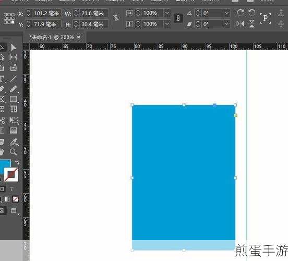Click the X position stepper arrows
The image size is (288, 261).
click(28, 13)
